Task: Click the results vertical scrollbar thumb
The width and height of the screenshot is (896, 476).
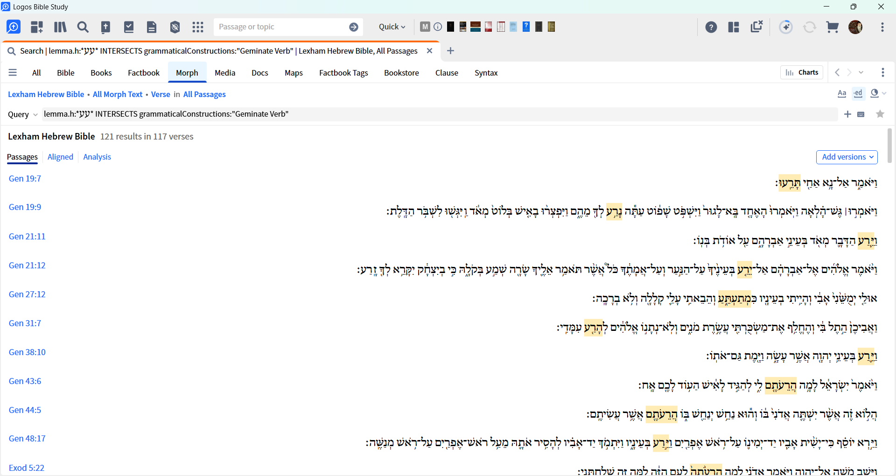Action: click(x=889, y=146)
